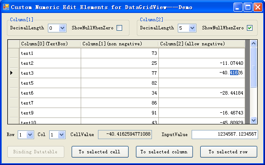Select Column[2](allow negative) header
Viewport: 265px width, 165px height.
(x=202, y=44)
